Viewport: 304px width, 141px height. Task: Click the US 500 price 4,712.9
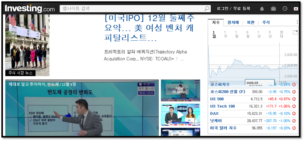coord(256,99)
